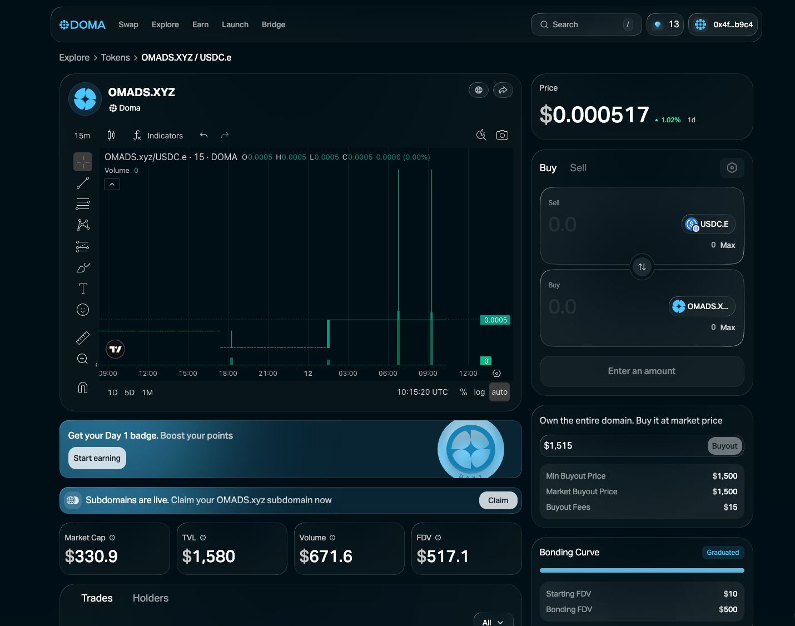Click Max for OMADS balance
The height and width of the screenshot is (626, 795).
728,327
